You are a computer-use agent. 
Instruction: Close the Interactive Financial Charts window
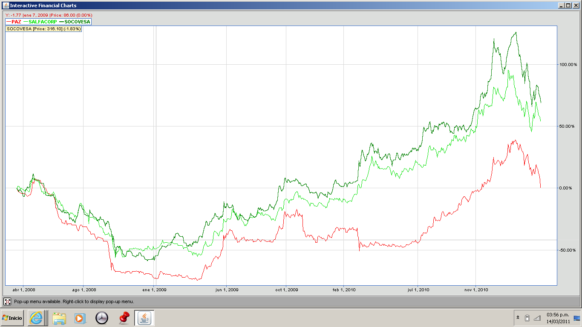click(x=576, y=6)
